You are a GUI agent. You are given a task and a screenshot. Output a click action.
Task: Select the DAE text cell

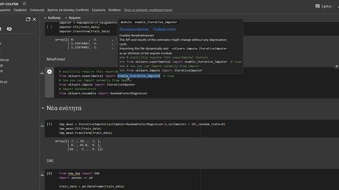tap(50, 160)
